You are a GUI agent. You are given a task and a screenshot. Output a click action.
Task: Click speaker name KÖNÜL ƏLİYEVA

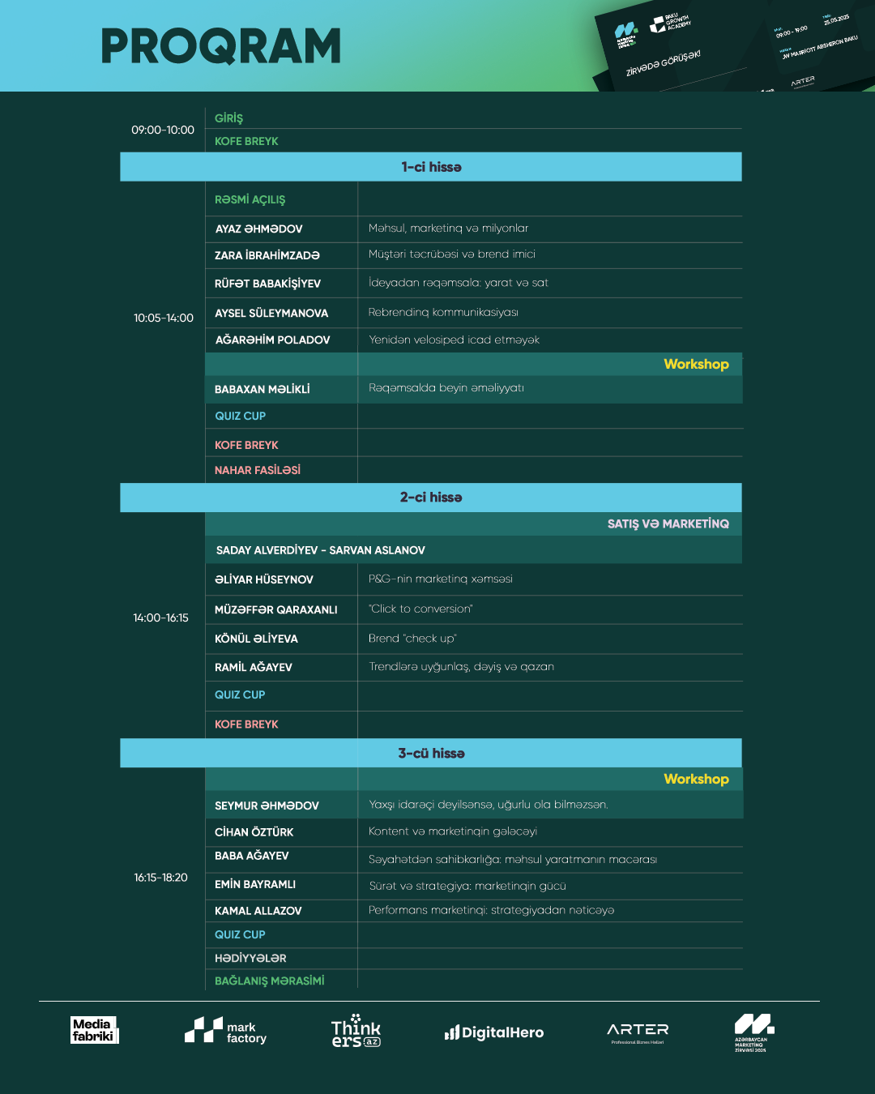click(x=256, y=639)
